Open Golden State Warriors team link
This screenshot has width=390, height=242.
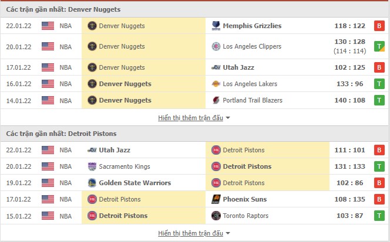point(135,183)
